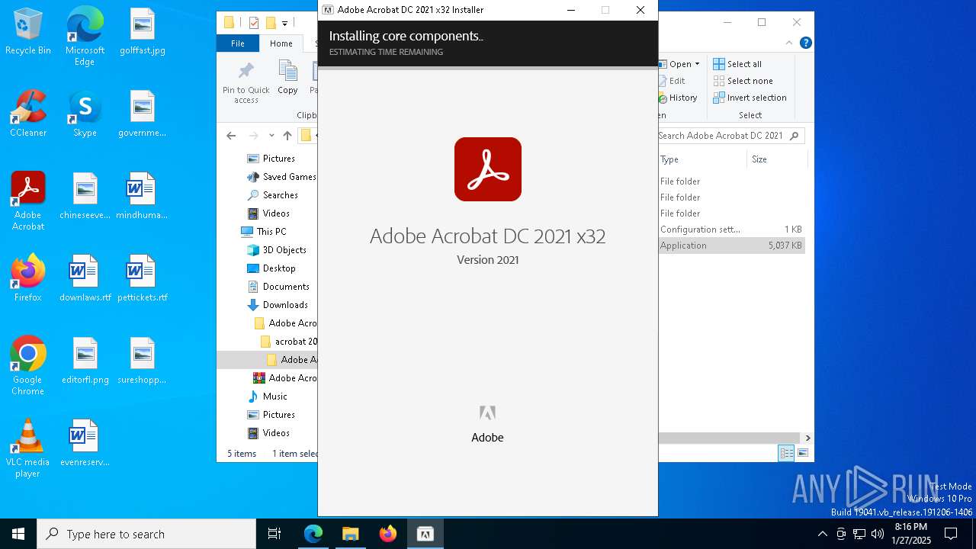Open the Open button dropdown arrow
Image resolution: width=976 pixels, height=549 pixels.
(x=697, y=64)
